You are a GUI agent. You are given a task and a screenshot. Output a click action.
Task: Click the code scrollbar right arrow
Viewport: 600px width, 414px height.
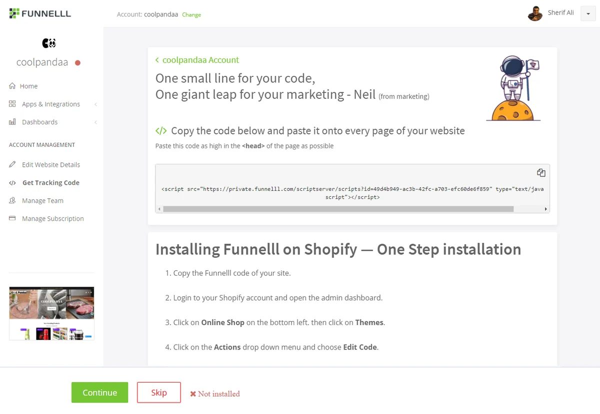[545, 209]
